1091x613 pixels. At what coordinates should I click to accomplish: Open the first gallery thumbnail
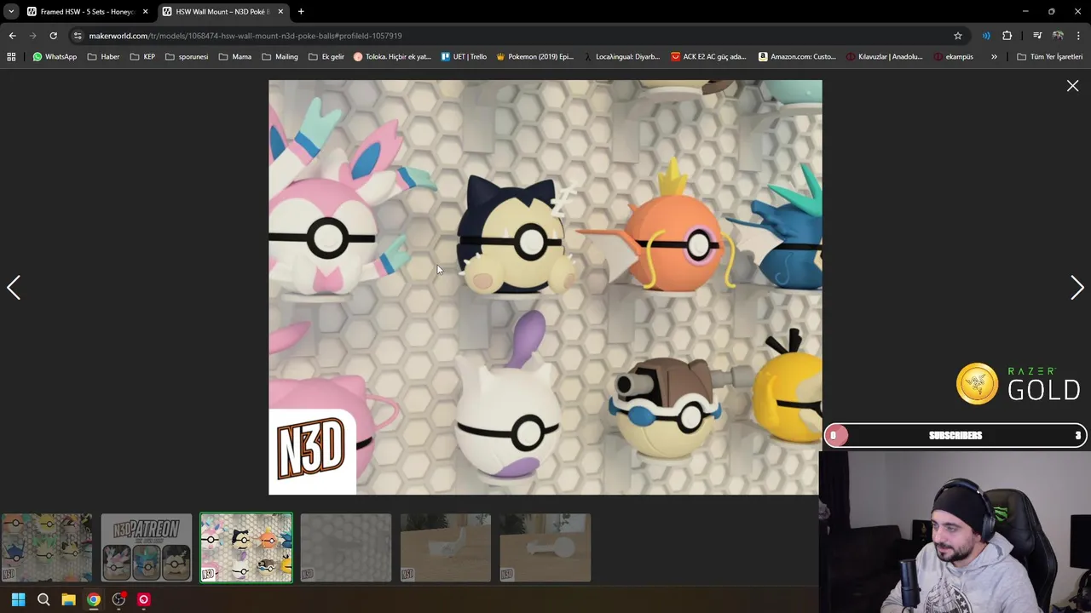coord(47,547)
